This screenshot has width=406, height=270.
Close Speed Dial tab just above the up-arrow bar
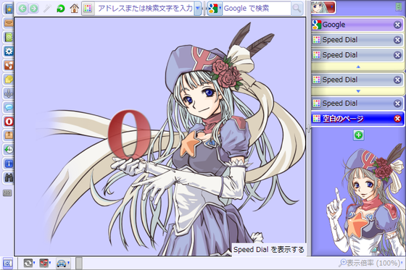point(397,55)
